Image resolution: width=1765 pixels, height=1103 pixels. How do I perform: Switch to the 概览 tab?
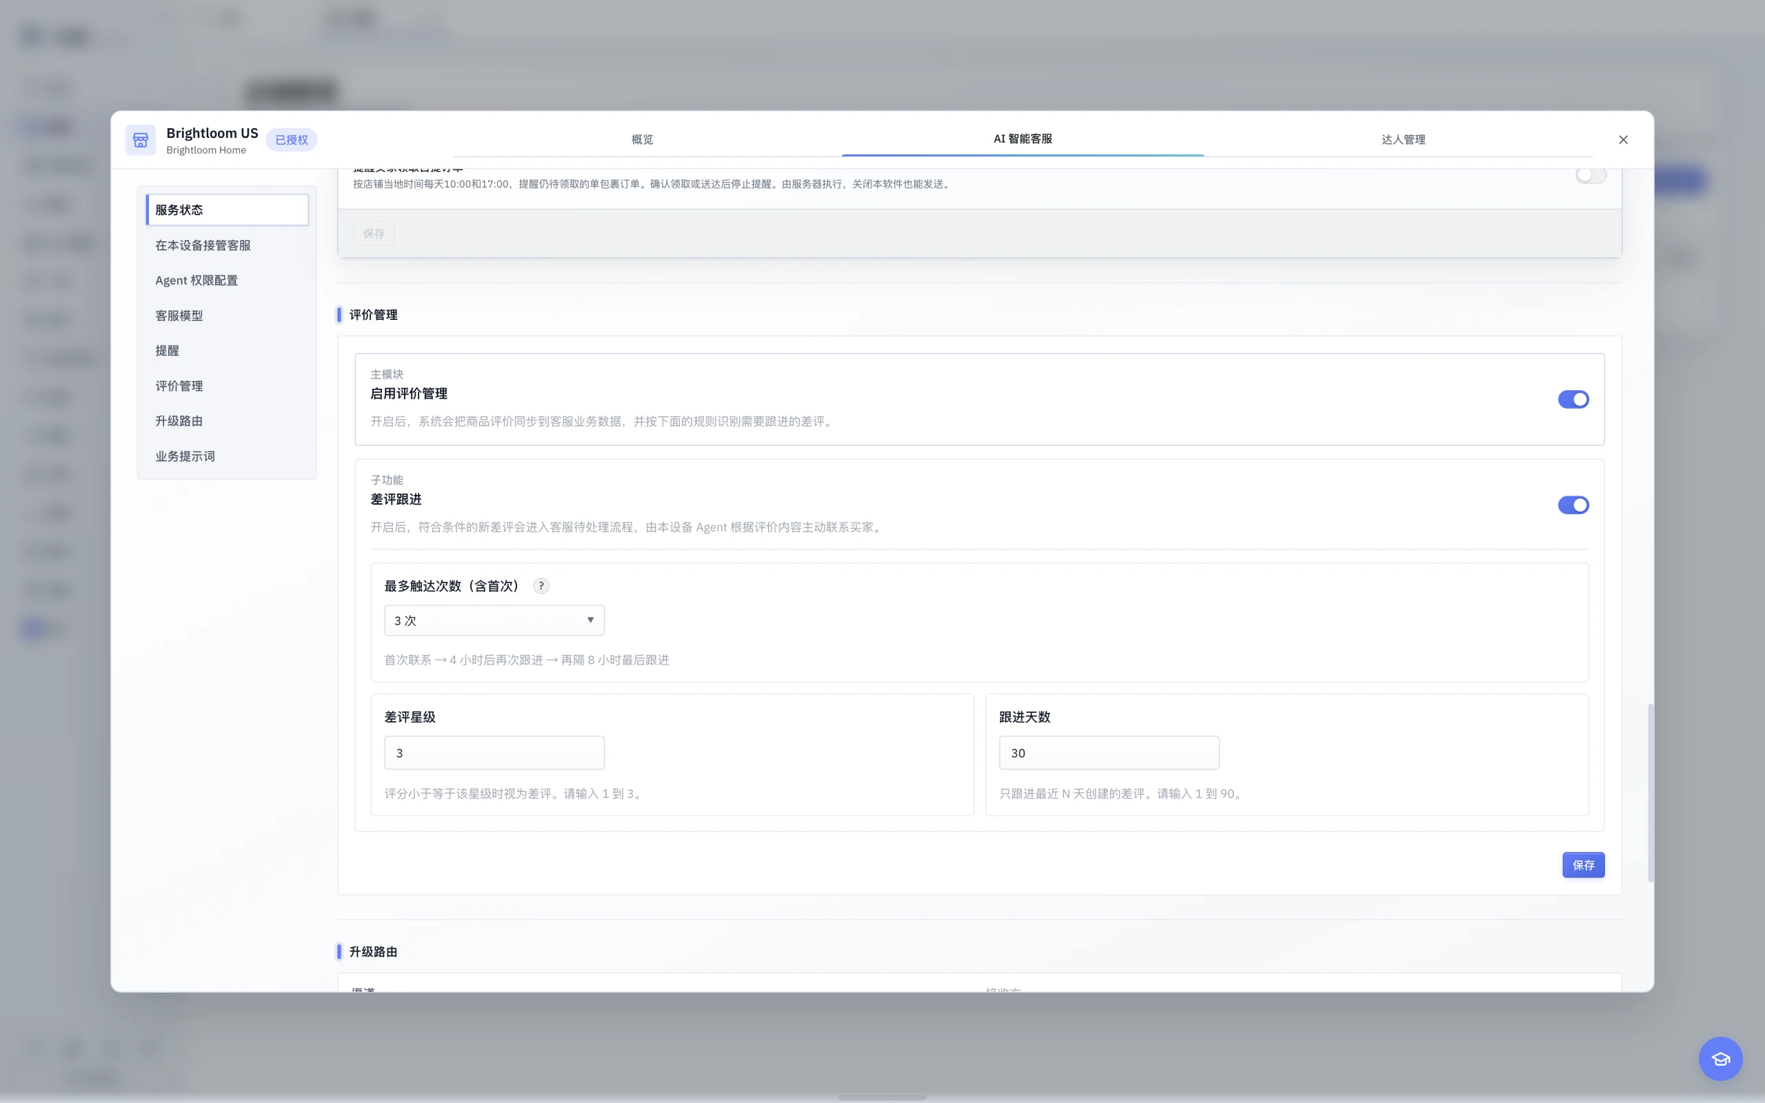pos(642,139)
